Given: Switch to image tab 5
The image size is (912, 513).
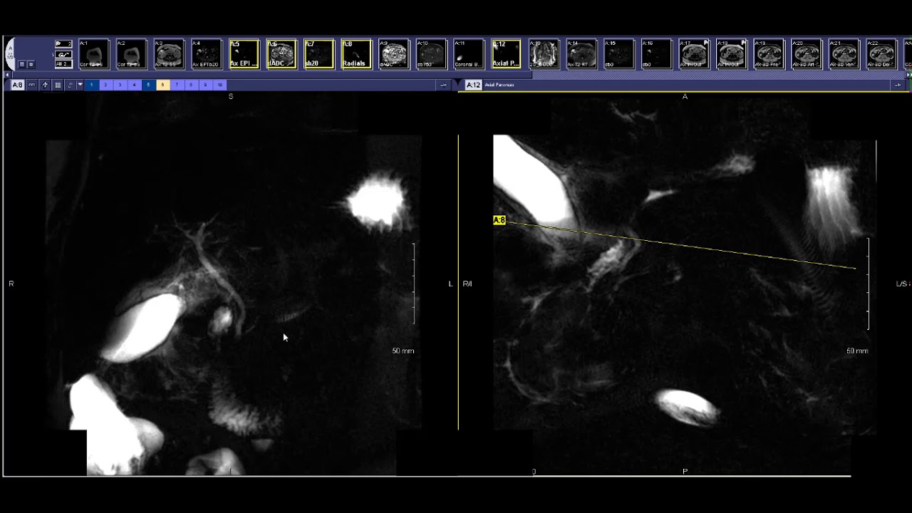Looking at the screenshot, I should coord(148,85).
